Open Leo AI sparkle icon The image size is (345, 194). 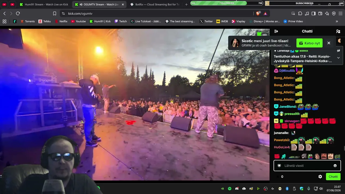327,13
